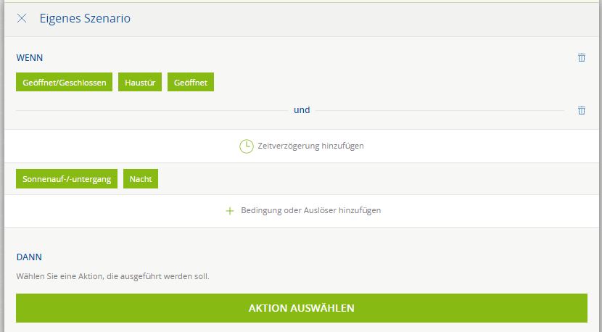This screenshot has width=602, height=332.
Task: Click the 'Eigenes Szenario' title
Action: point(85,18)
